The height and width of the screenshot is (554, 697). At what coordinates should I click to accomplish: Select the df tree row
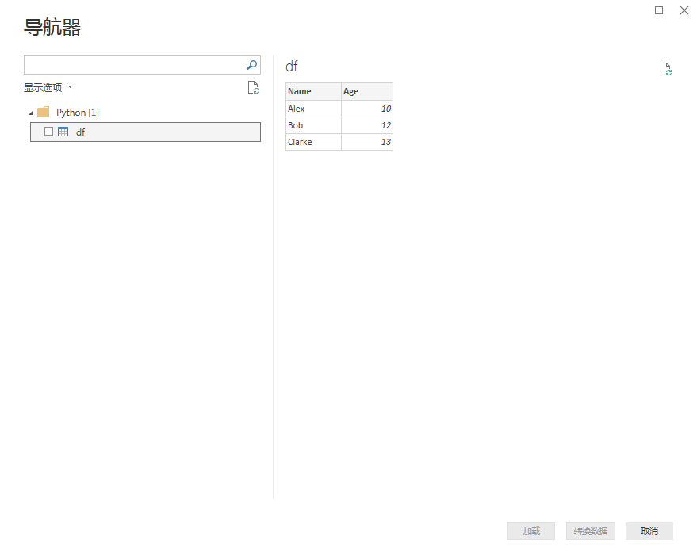pyautogui.click(x=145, y=132)
